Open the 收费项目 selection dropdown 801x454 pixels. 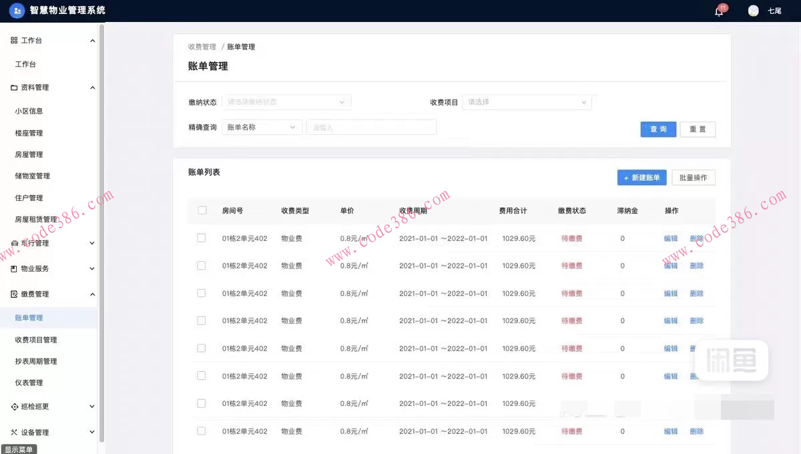click(527, 103)
